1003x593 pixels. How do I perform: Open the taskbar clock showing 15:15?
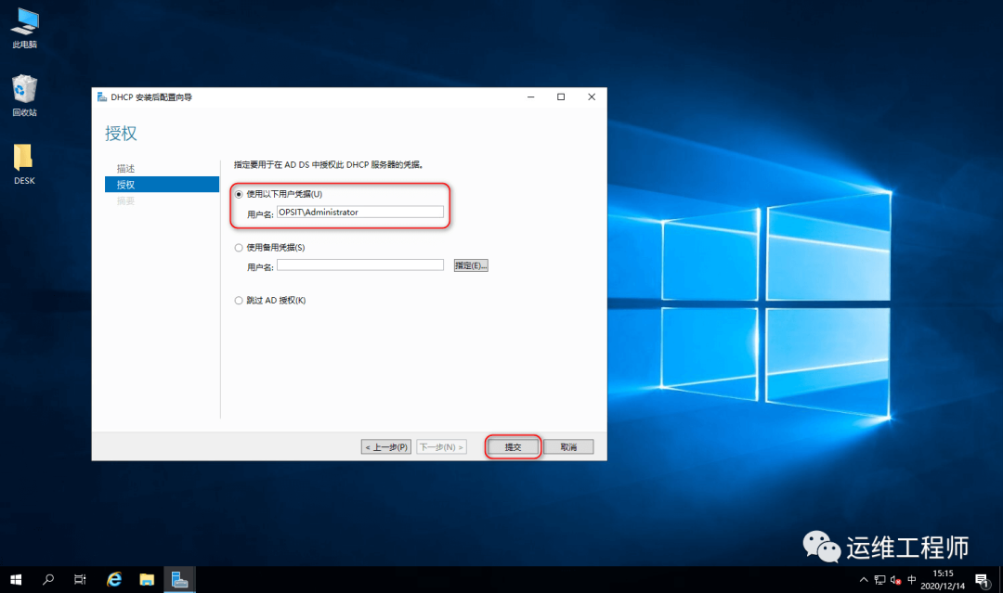tap(943, 580)
